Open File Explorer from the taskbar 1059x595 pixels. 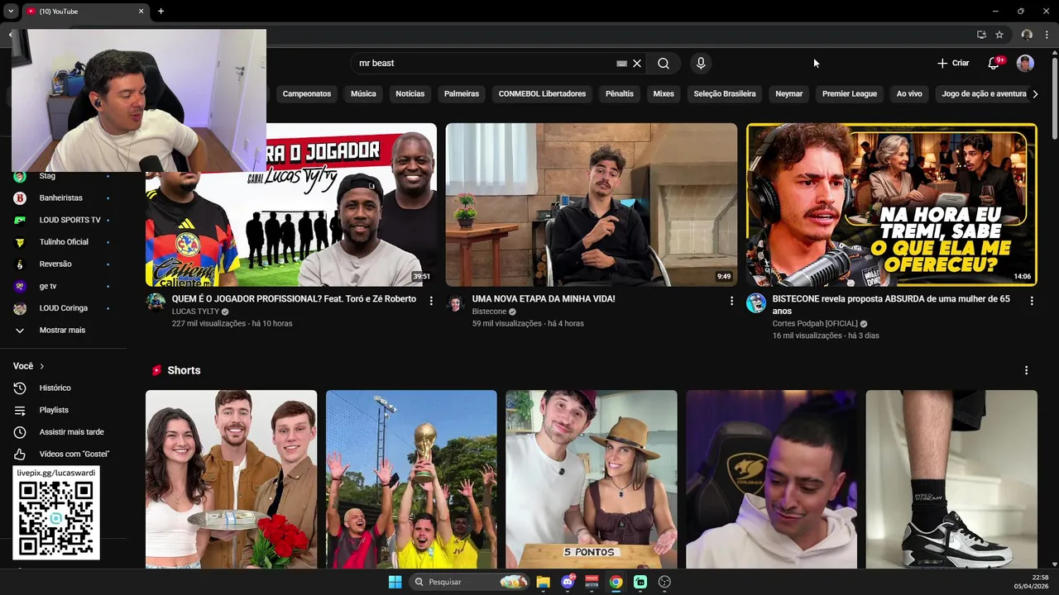(543, 582)
